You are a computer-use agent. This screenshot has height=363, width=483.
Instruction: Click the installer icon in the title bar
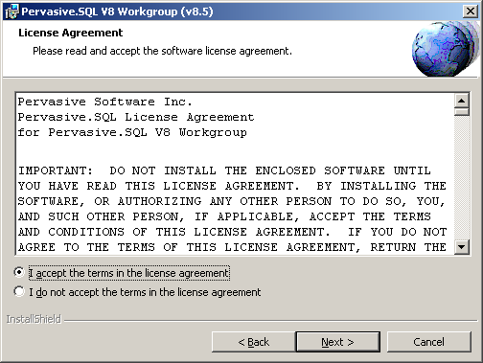12,11
